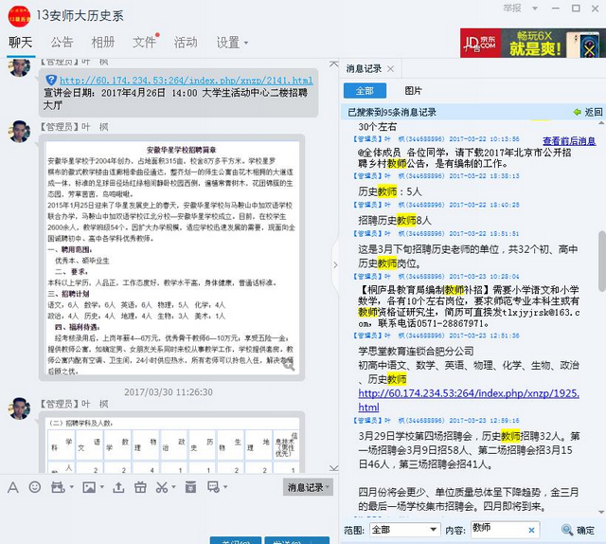
Task: Expand the 消息记录 dropdown button
Action: pyautogui.click(x=308, y=487)
